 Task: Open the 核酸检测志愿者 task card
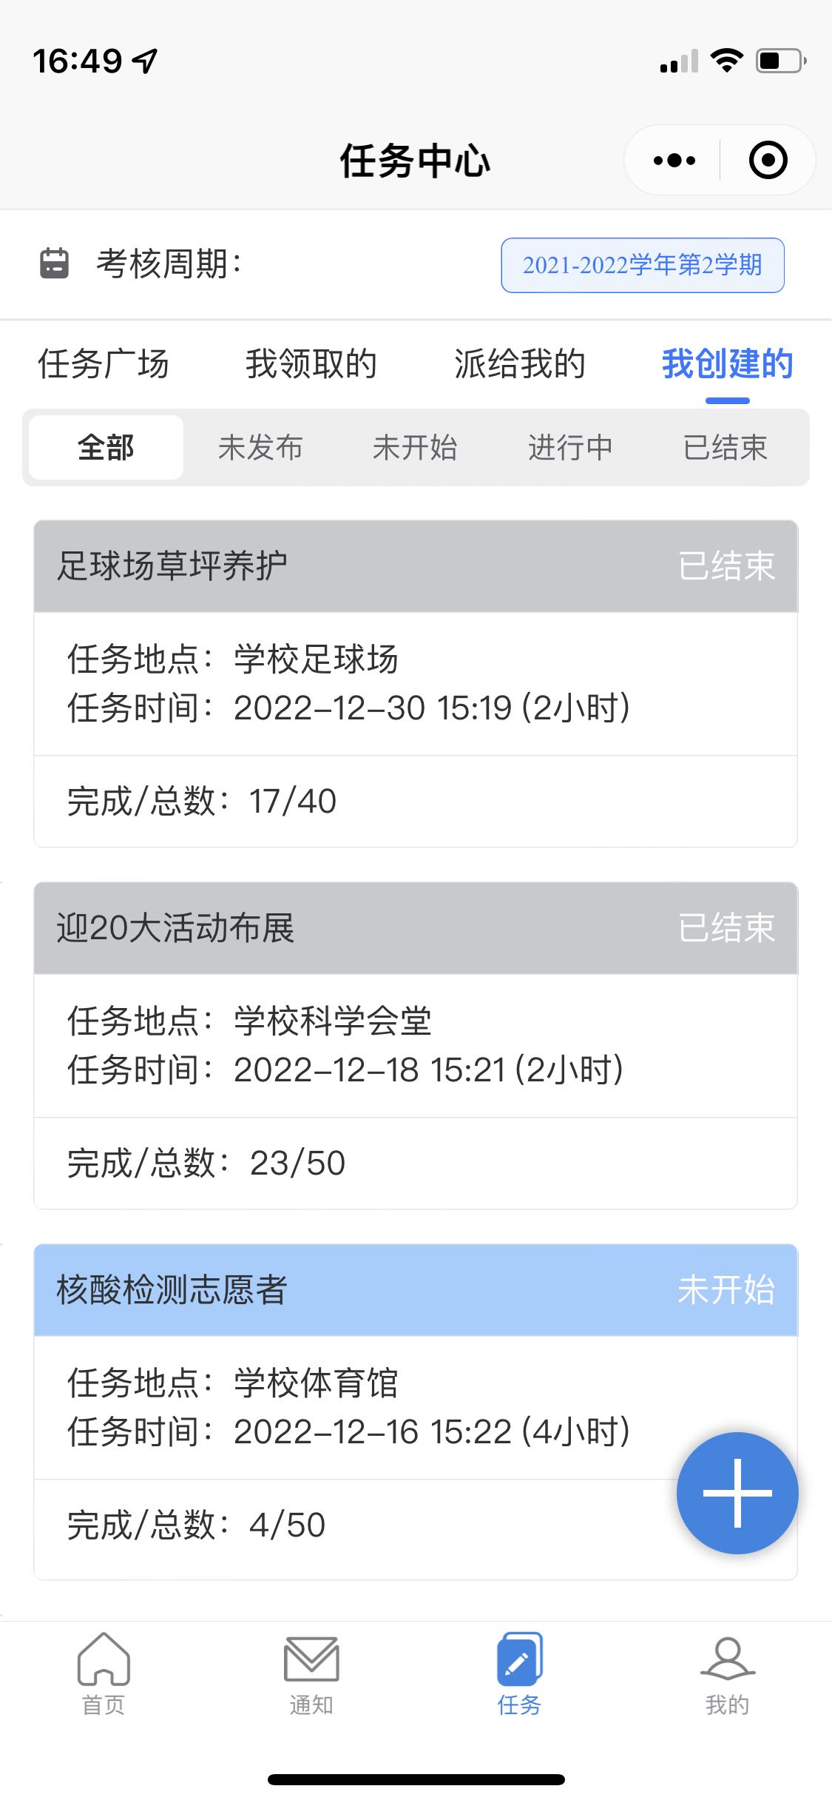pyautogui.click(x=416, y=1412)
